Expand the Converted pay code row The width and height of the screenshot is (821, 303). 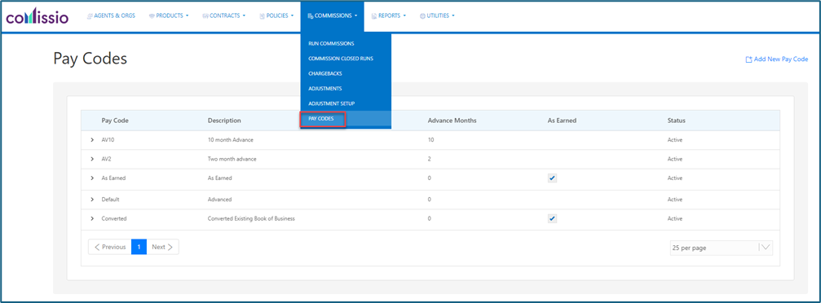pyautogui.click(x=92, y=218)
